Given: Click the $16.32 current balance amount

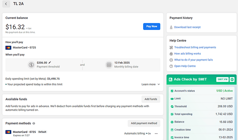Looking at the screenshot, I should [x=15, y=27].
